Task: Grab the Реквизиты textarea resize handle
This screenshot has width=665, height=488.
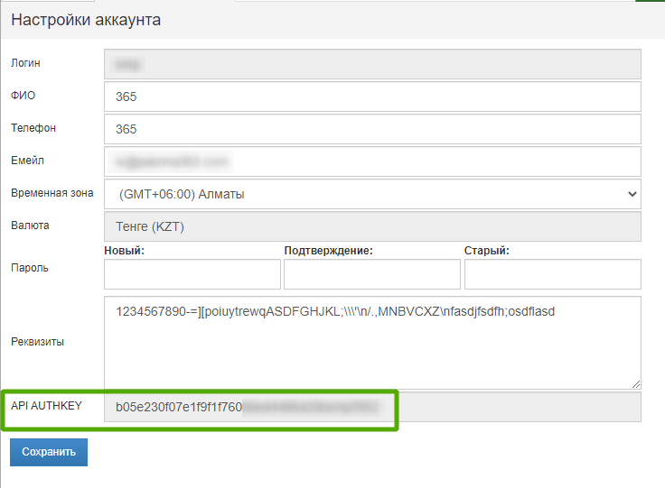Action: point(636,384)
